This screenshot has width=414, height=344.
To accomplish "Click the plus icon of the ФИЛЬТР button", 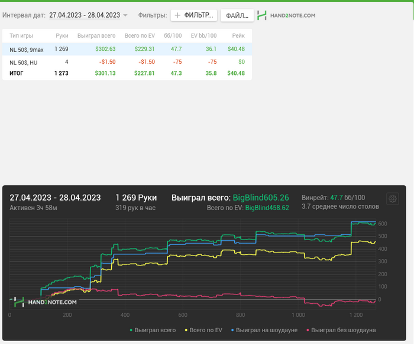I will pyautogui.click(x=177, y=15).
